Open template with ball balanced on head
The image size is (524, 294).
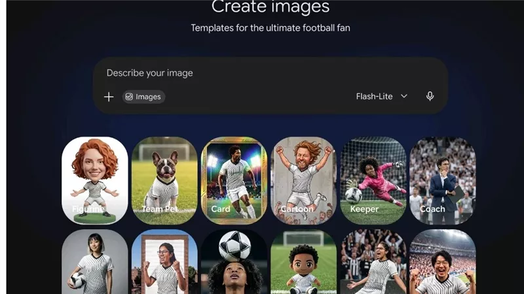click(x=234, y=262)
